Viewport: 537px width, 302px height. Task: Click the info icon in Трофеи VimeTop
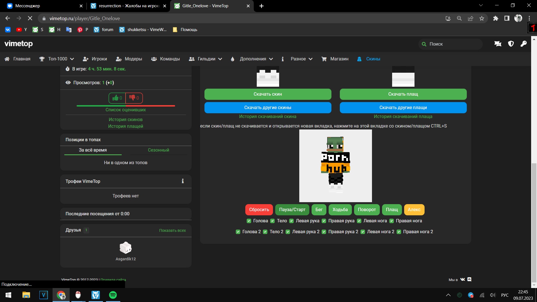click(x=183, y=181)
